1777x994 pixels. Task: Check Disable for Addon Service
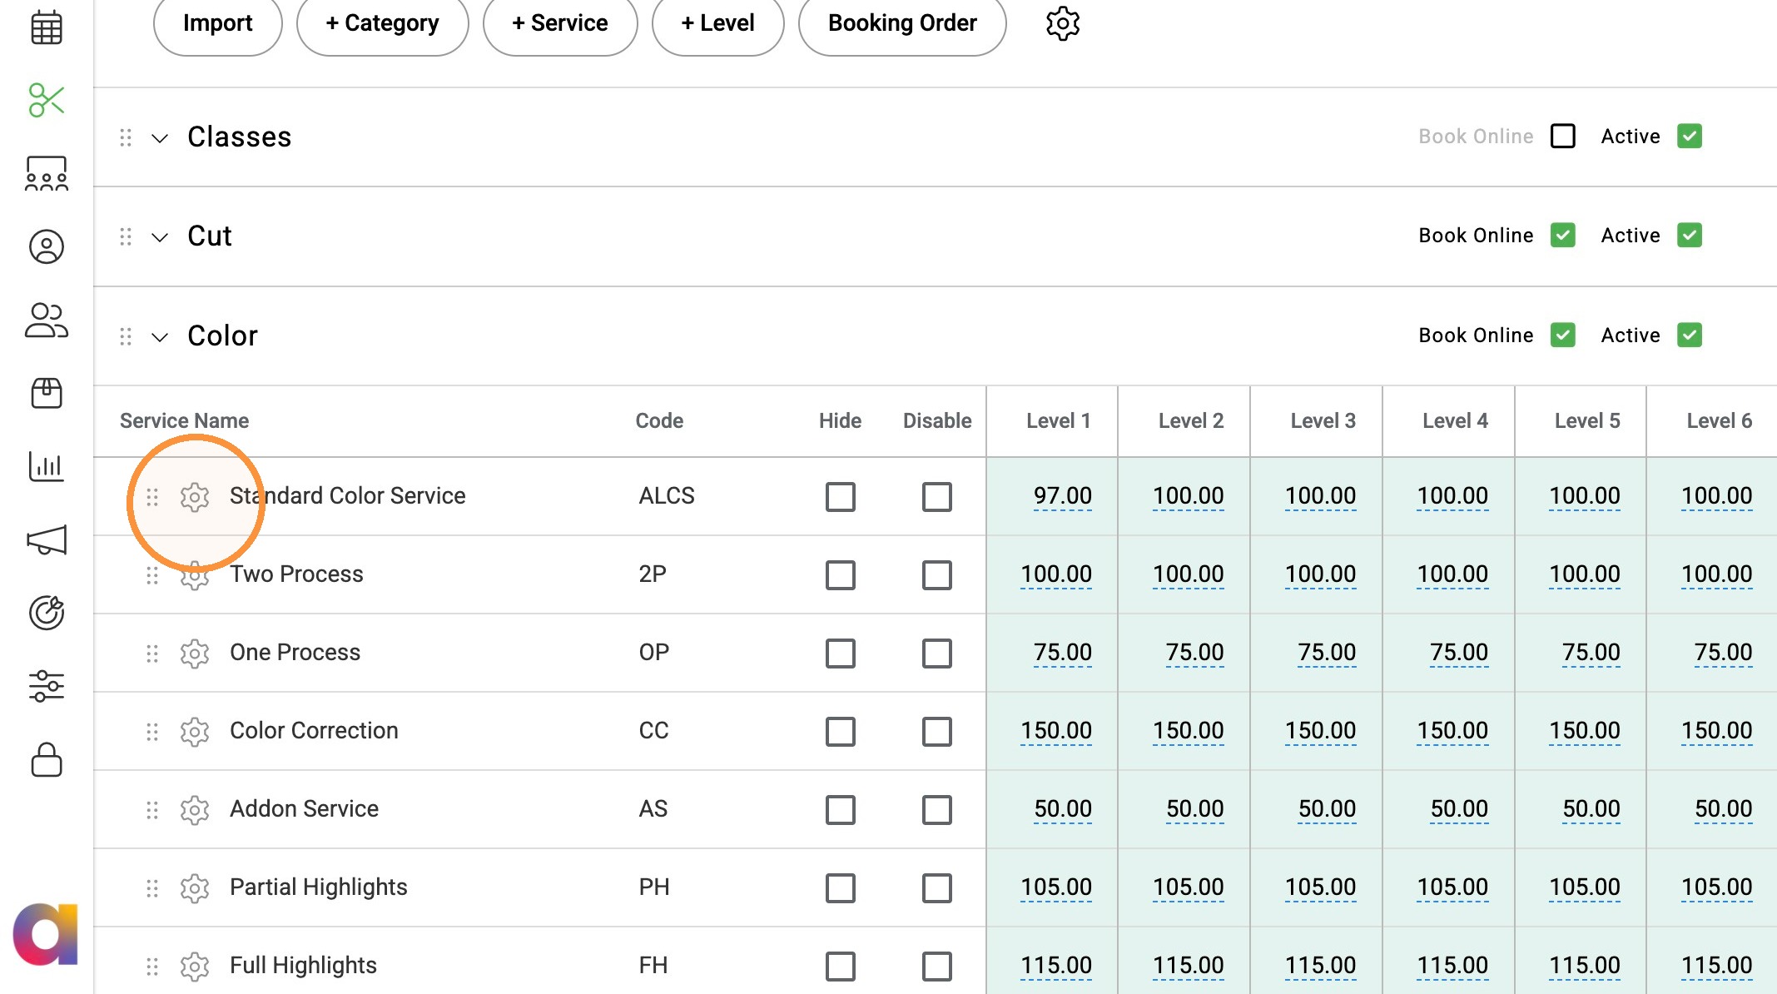click(x=937, y=810)
